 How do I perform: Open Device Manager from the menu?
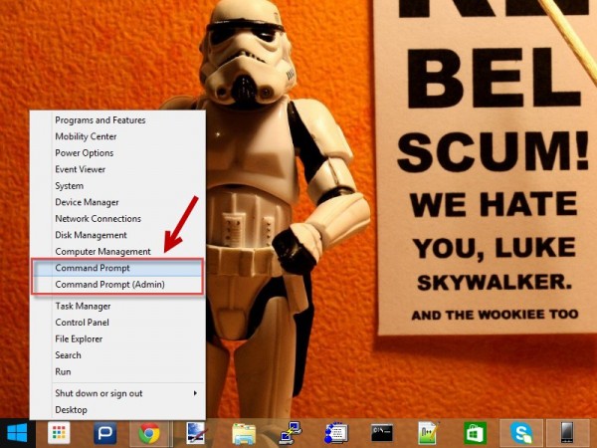point(87,202)
